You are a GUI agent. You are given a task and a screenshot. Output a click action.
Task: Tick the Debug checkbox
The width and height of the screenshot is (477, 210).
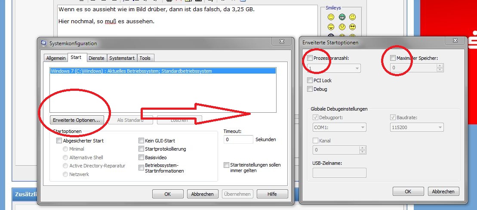pyautogui.click(x=310, y=89)
